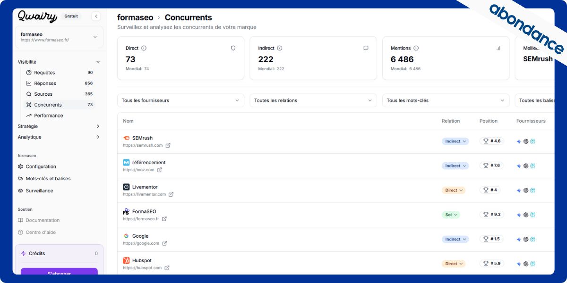567x283 pixels.
Task: Change référencement relation dropdown
Action: point(455,166)
